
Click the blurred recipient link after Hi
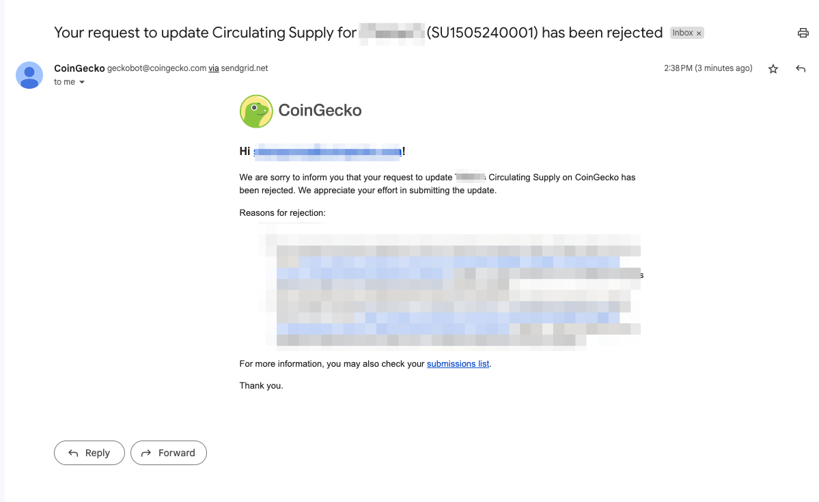[x=327, y=152]
